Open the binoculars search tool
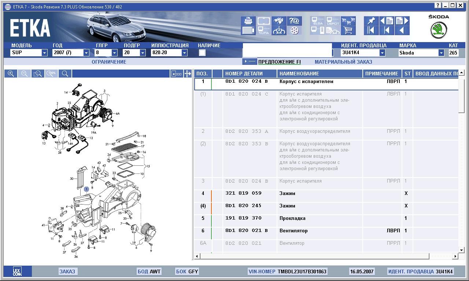The width and height of the screenshot is (469, 281). pyautogui.click(x=279, y=21)
